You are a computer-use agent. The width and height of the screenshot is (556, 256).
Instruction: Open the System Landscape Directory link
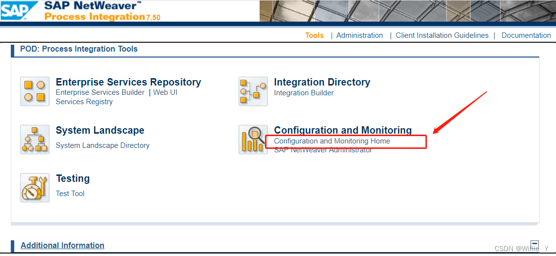103,145
